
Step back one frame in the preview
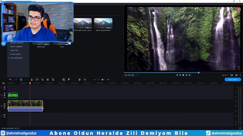point(180,75)
